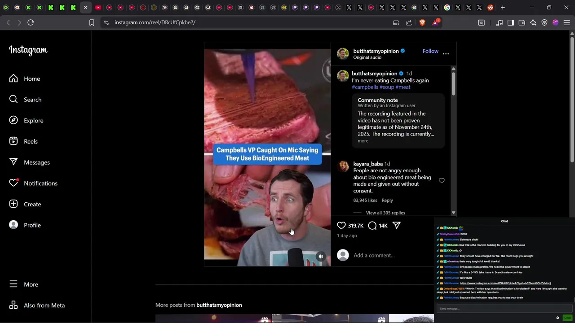Image resolution: width=575 pixels, height=323 pixels.
Task: Open kayara_baba's profile username
Action: 368,164
